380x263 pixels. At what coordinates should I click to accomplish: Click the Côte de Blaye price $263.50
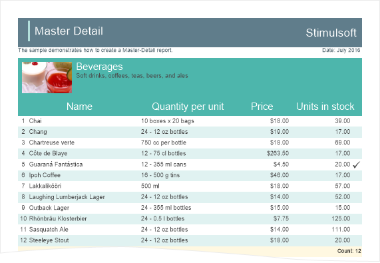(x=278, y=153)
